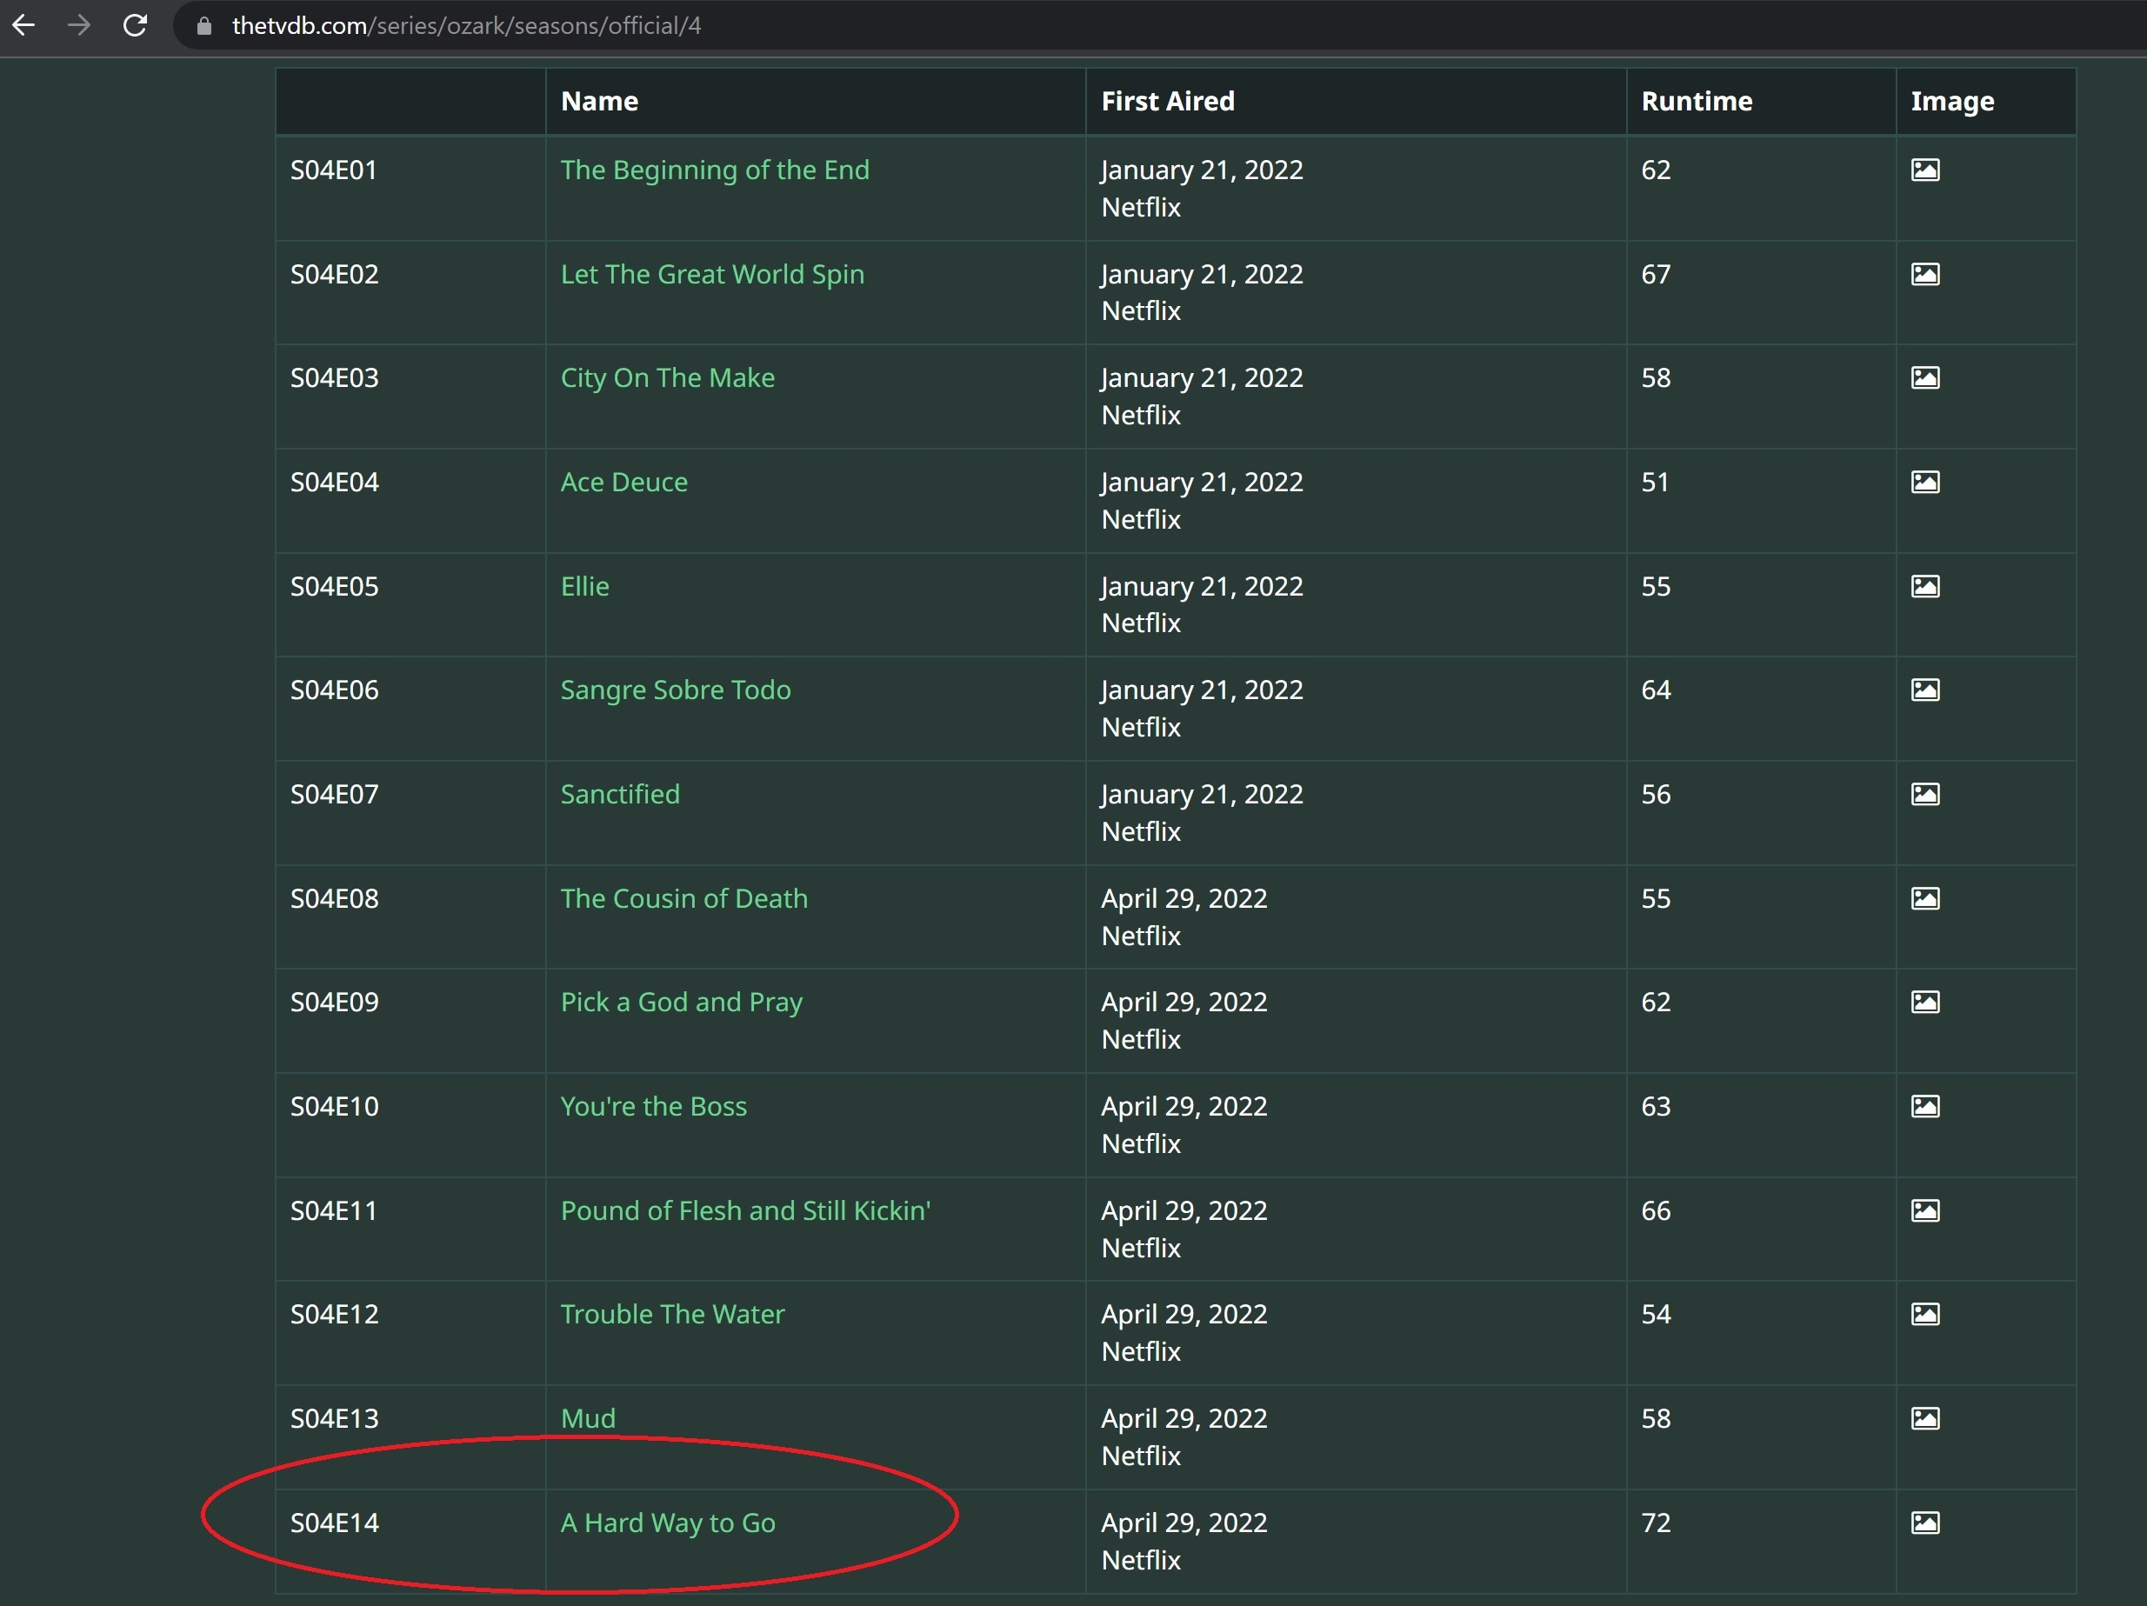The image size is (2147, 1606).
Task: Open 'Let The Great World Spin' link
Action: [x=711, y=275]
